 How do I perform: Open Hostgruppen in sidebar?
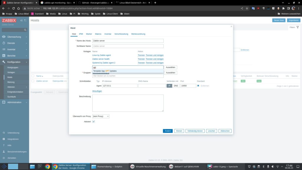(x=13, y=68)
